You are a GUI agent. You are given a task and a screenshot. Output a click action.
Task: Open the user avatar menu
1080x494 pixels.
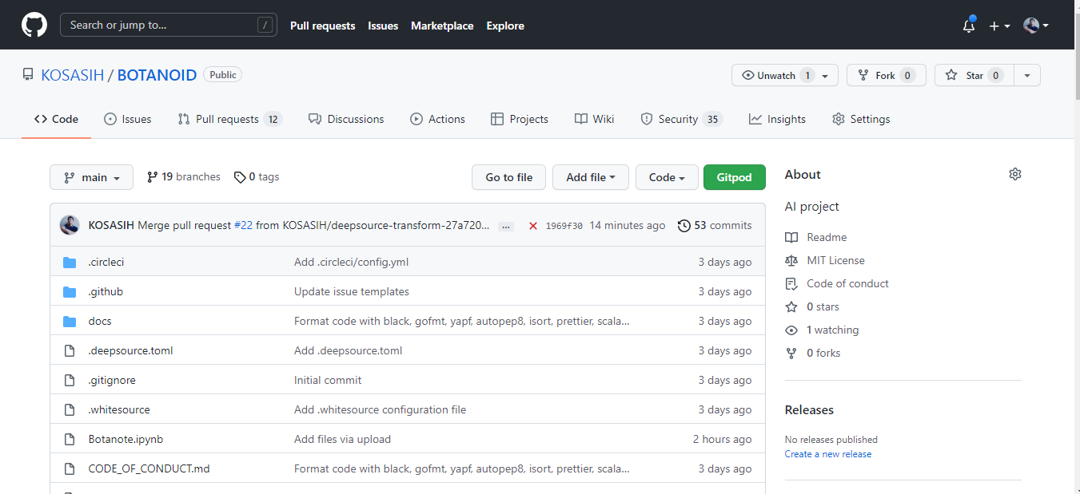click(x=1035, y=26)
